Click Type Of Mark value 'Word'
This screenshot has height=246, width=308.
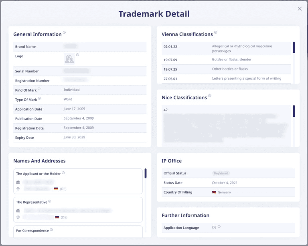(68, 99)
